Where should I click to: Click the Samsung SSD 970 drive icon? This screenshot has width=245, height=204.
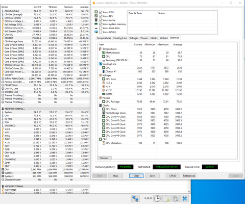coord(104,60)
